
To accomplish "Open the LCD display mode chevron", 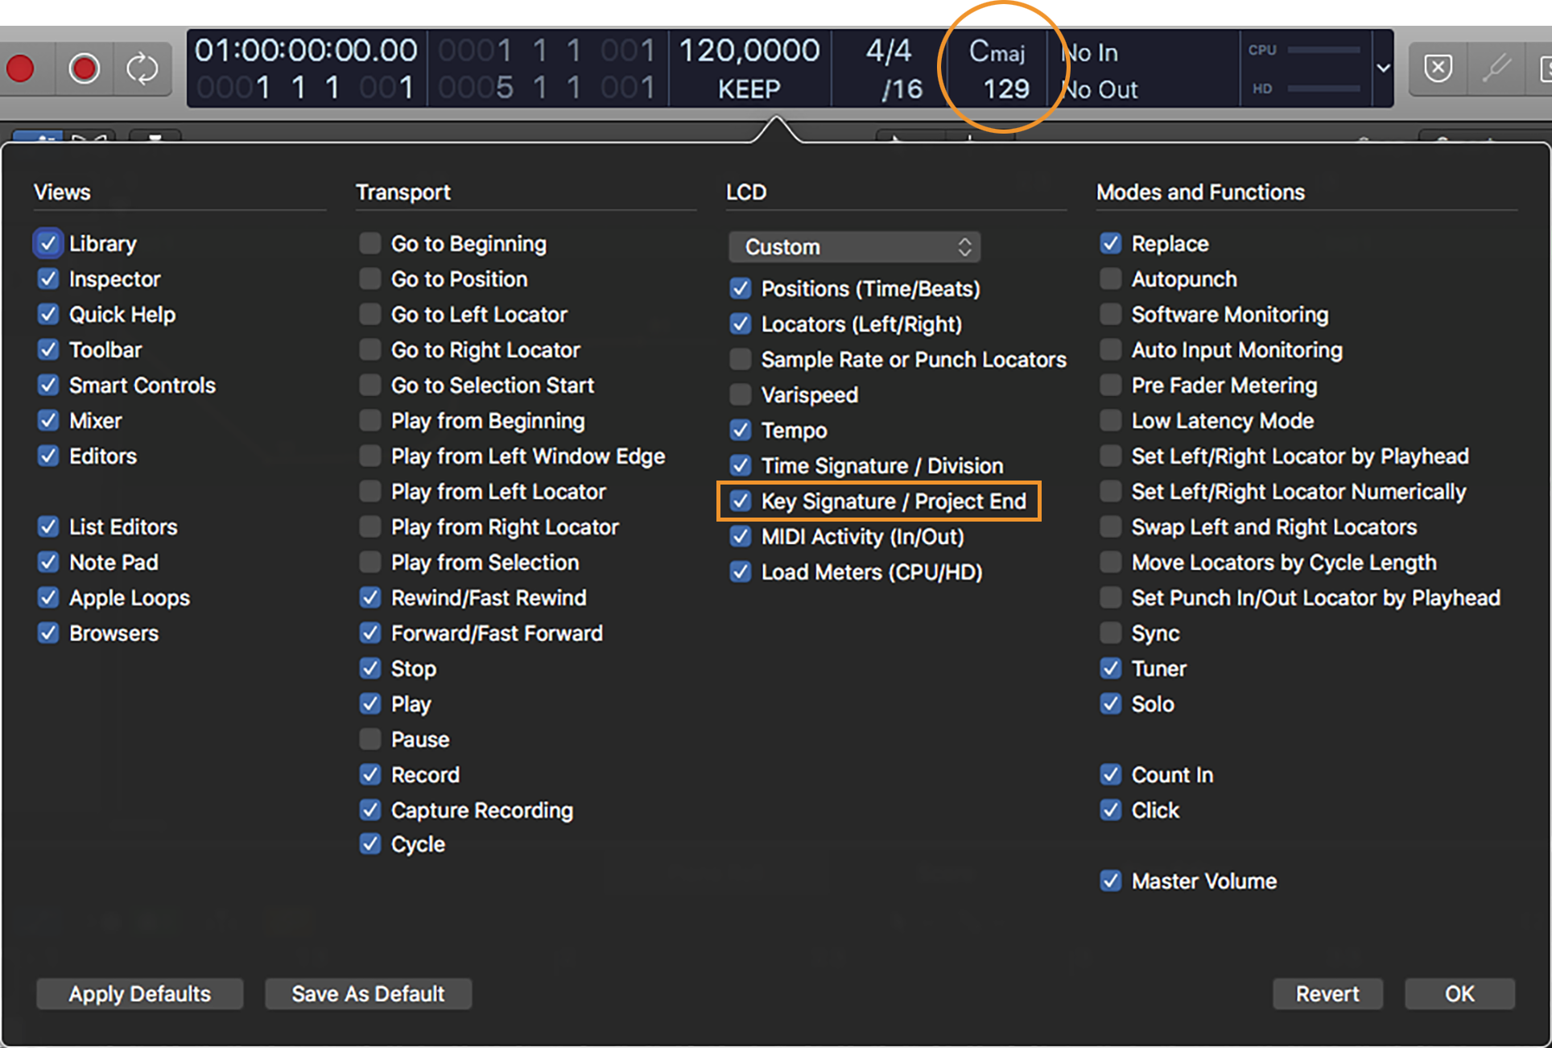I will [1383, 68].
